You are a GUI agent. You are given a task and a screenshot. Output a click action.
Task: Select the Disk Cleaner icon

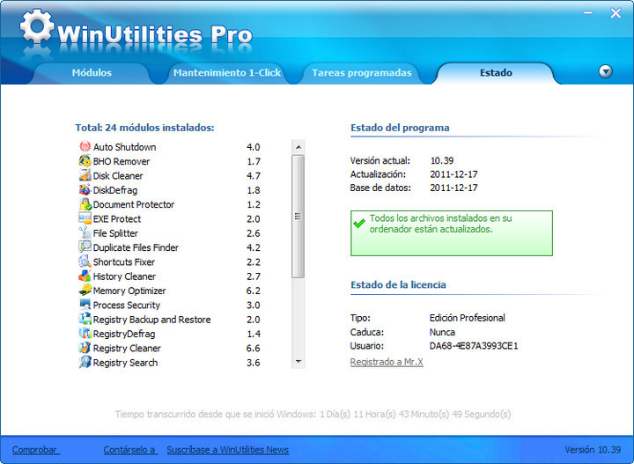click(85, 175)
